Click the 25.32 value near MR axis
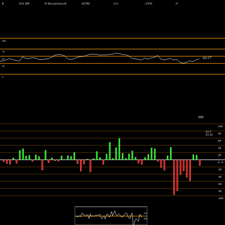 click(209, 135)
